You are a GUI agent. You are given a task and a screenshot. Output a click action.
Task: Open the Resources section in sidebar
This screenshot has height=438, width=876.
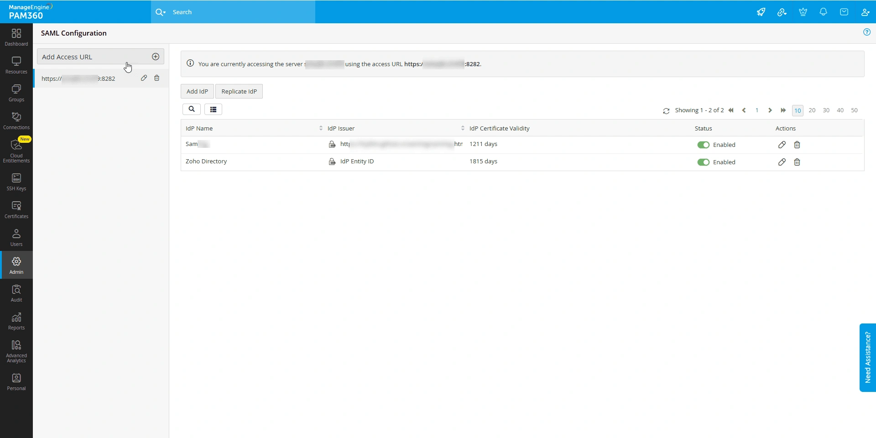point(16,65)
